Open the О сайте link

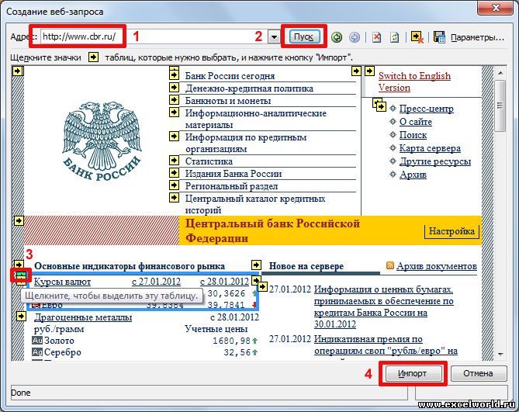tap(415, 122)
